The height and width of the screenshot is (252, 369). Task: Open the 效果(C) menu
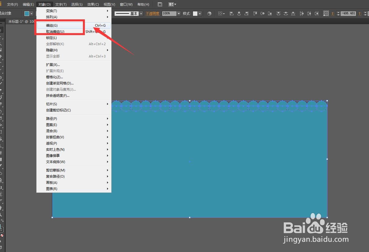coord(93,4)
